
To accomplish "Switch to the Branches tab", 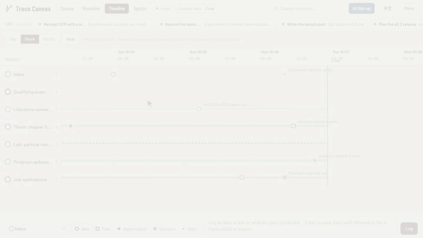I will (x=91, y=8).
